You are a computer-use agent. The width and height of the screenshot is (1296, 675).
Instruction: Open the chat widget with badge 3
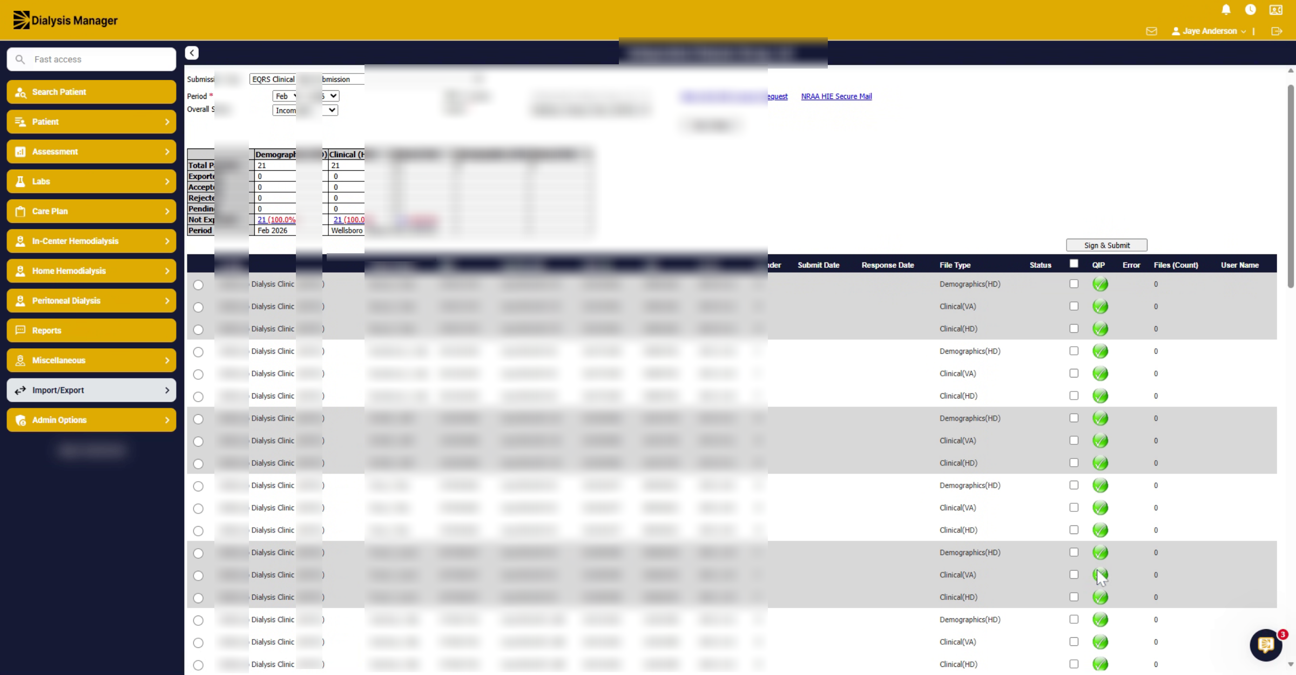tap(1266, 645)
